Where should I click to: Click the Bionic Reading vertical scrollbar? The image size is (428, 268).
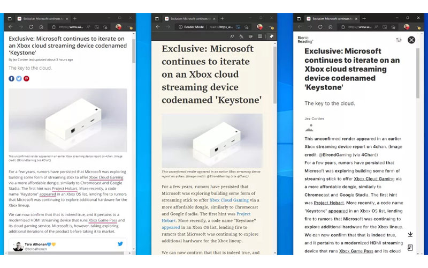coord(418,73)
